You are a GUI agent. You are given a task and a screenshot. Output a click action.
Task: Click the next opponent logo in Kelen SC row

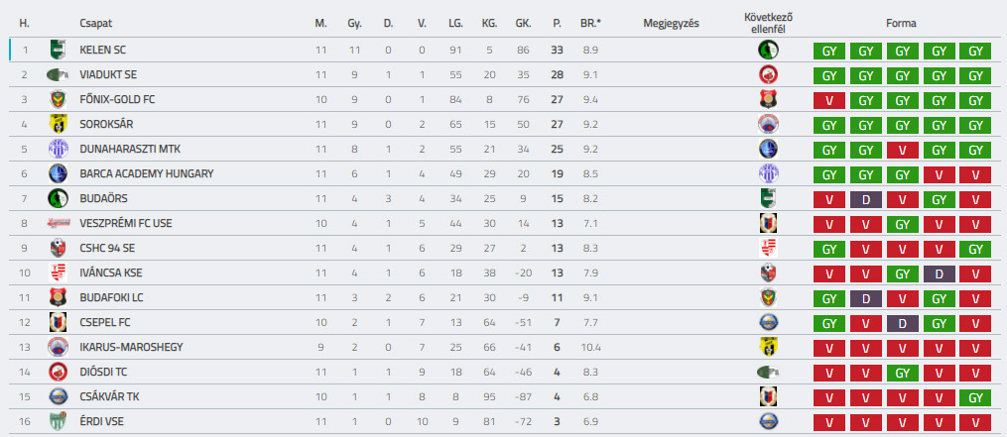pyautogui.click(x=768, y=50)
